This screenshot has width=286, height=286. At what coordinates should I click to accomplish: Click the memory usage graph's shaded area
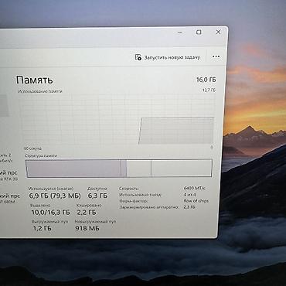(x=176, y=131)
